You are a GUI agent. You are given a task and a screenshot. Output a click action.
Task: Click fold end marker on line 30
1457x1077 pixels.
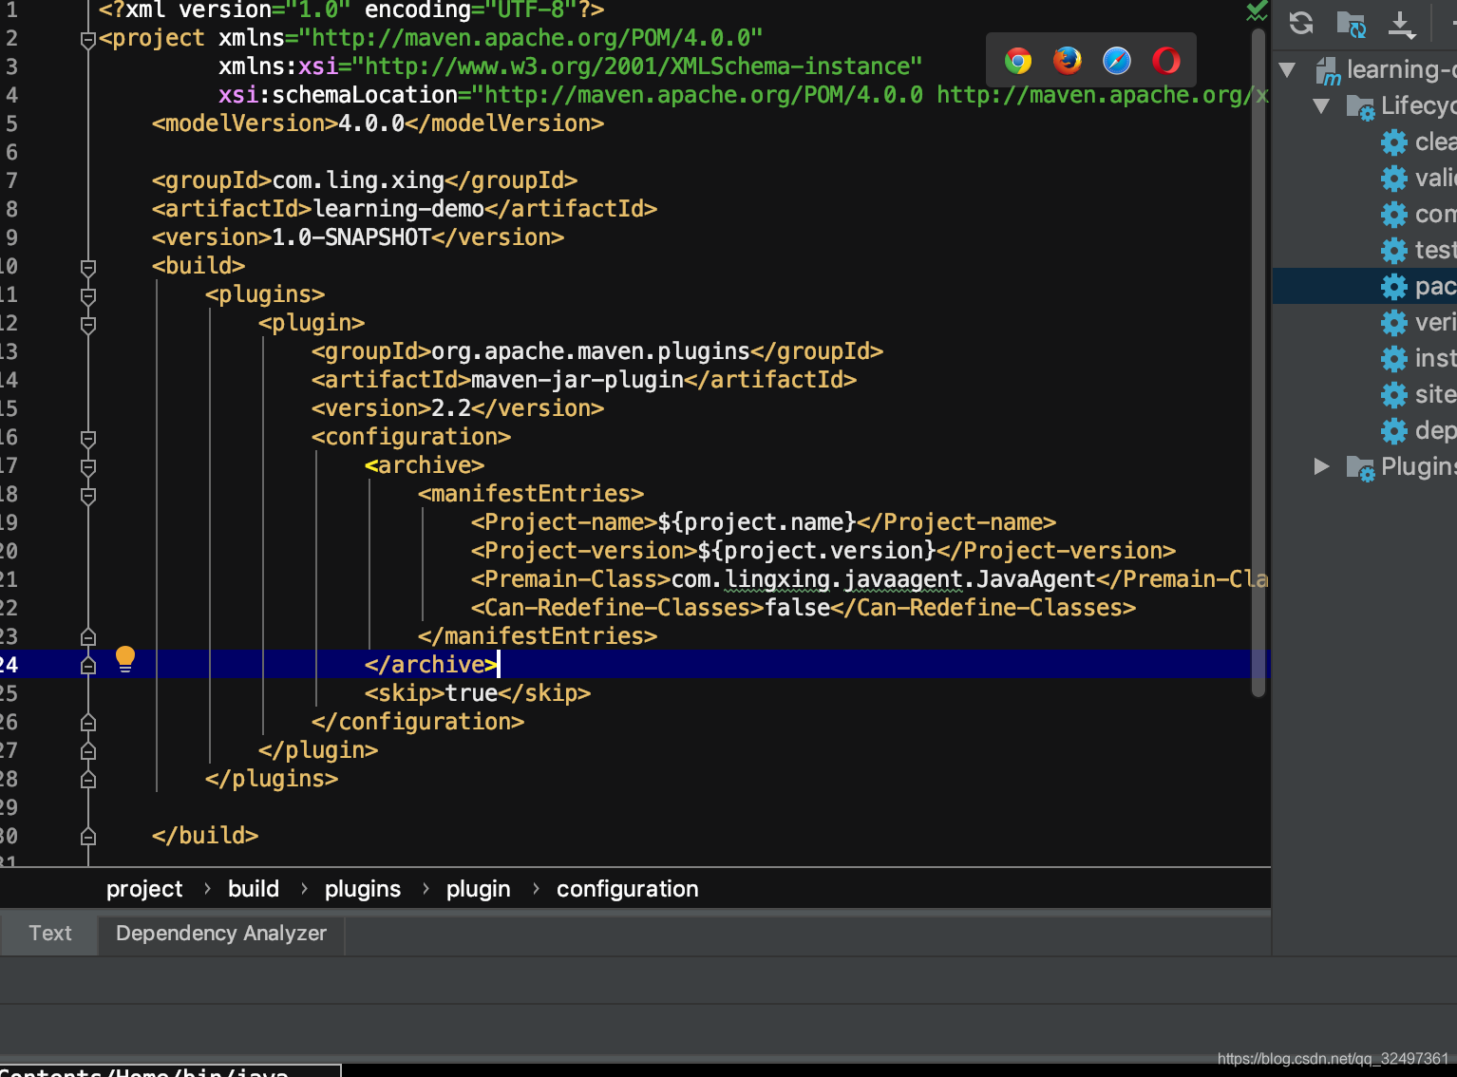tap(88, 836)
